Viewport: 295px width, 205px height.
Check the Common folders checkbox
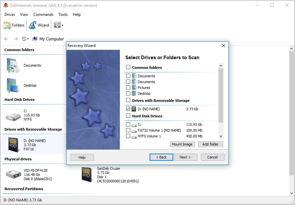(127, 67)
